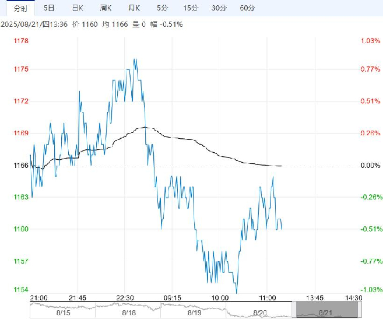The image size is (383, 319).
Task: Click the 22:30 time axis label
Action: [125, 298]
